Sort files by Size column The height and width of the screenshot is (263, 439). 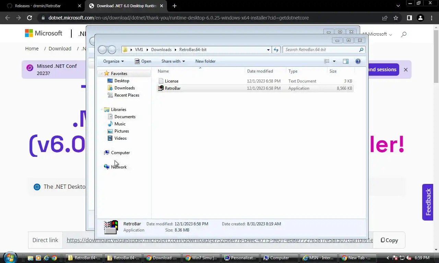click(x=341, y=71)
